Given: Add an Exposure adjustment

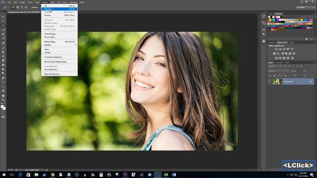Looking at the screenshot, I should click(288, 49).
